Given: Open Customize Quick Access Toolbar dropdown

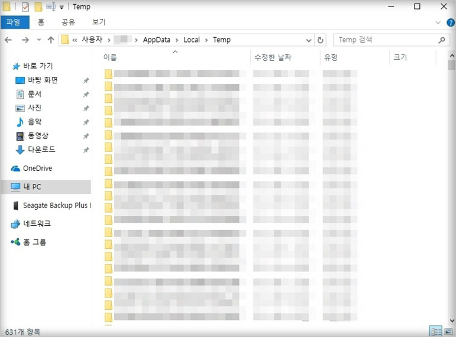Looking at the screenshot, I should click(62, 7).
